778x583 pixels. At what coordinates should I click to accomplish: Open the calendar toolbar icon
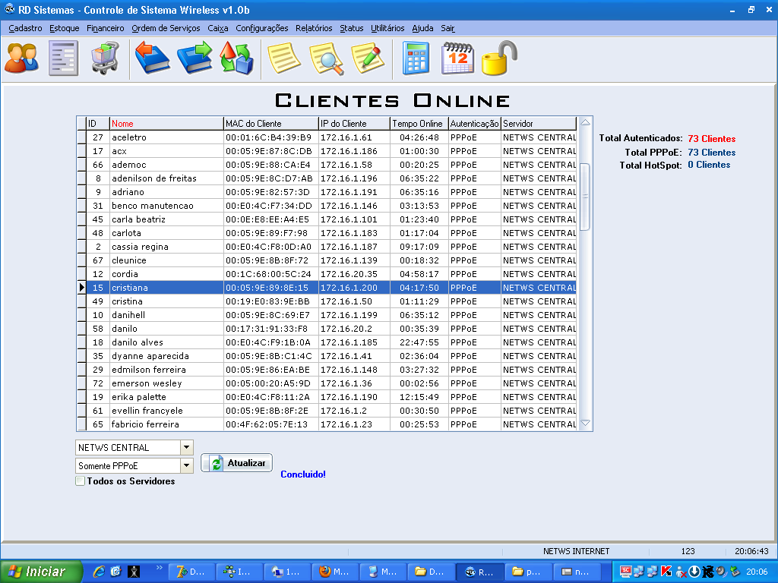[x=457, y=58]
